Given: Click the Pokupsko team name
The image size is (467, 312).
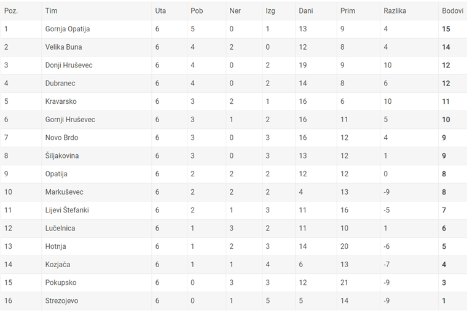Looking at the screenshot, I should pyautogui.click(x=61, y=283).
